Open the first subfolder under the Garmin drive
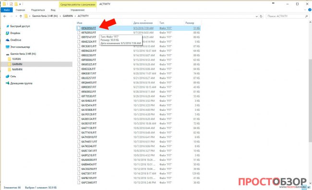This screenshot has width=312, height=190. [x=16, y=59]
